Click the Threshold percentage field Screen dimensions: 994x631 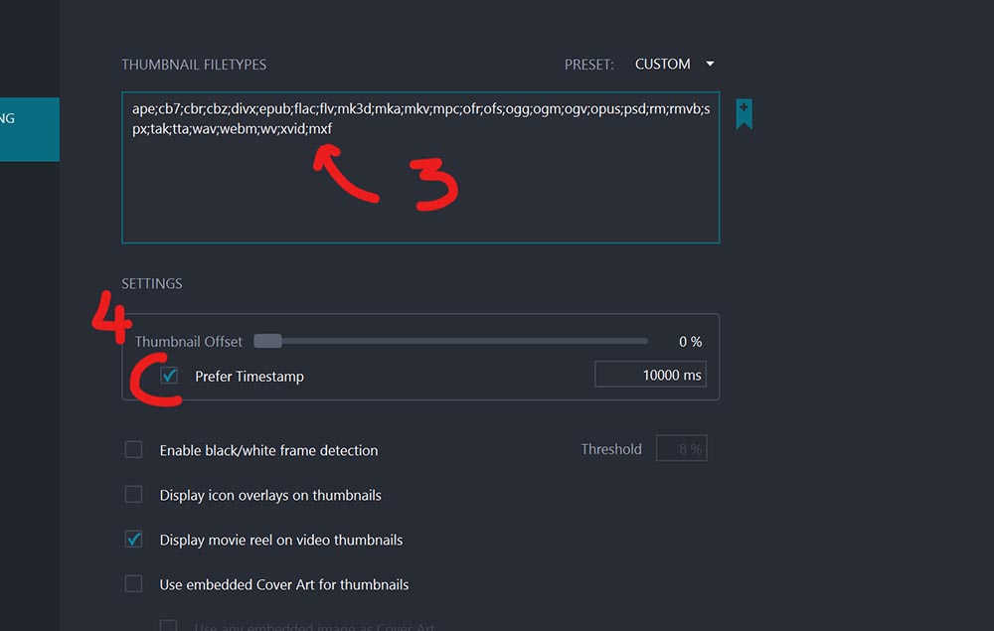point(681,449)
